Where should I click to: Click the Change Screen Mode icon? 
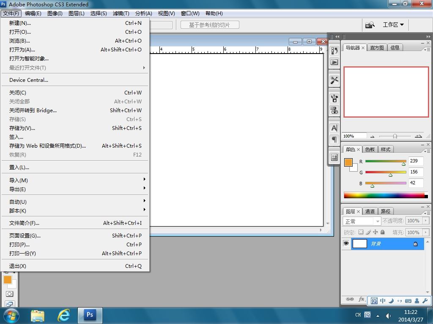9,304
